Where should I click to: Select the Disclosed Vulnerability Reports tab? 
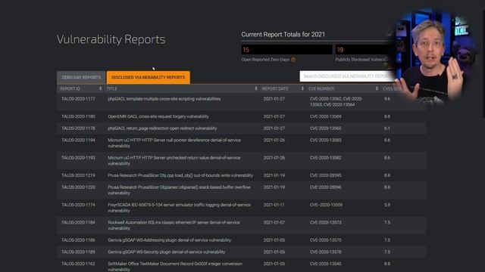149,77
